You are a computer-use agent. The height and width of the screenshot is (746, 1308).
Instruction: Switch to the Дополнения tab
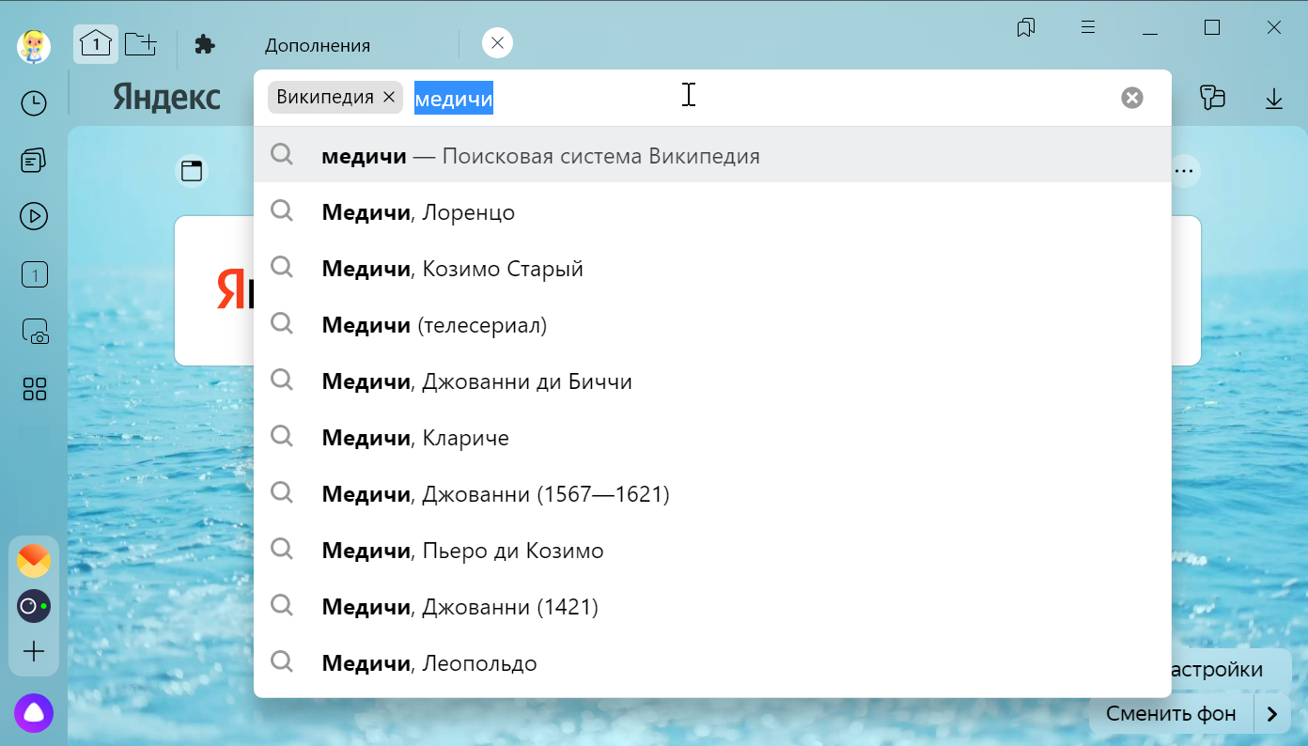pyautogui.click(x=317, y=45)
